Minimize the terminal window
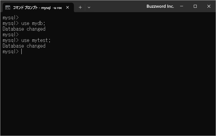Viewport: 216px width, 136px height. [182, 6]
